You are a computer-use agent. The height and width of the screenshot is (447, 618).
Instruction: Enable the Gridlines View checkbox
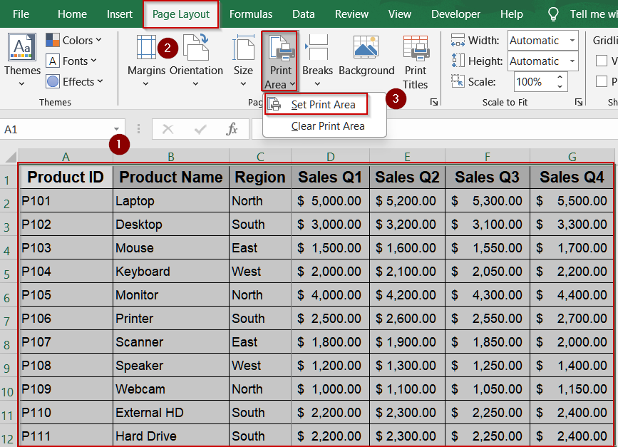coord(601,61)
